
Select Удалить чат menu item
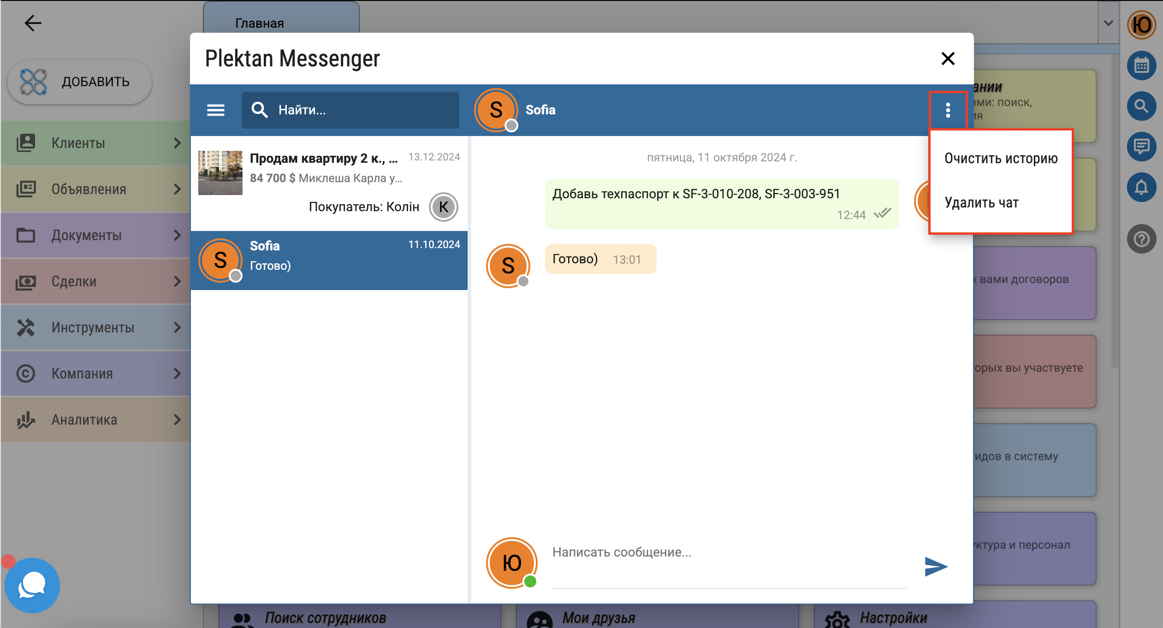click(1001, 202)
